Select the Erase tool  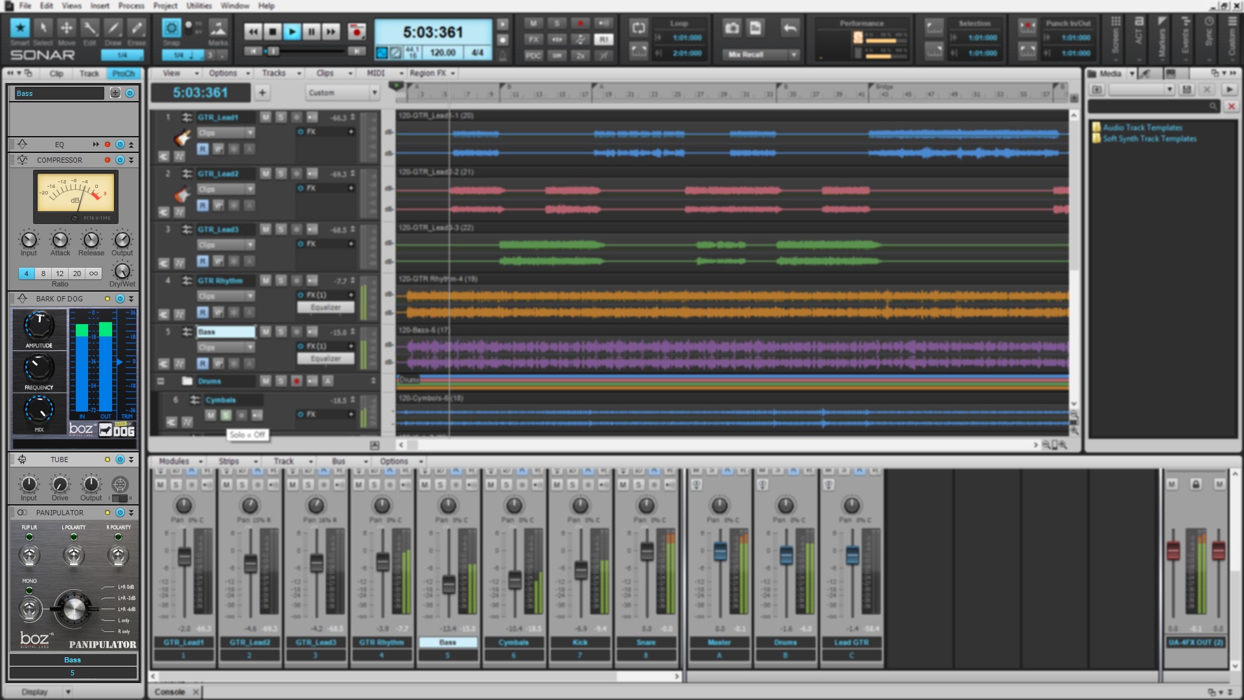click(x=137, y=29)
